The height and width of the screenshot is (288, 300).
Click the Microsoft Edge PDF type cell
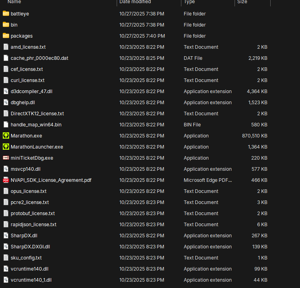click(208, 180)
